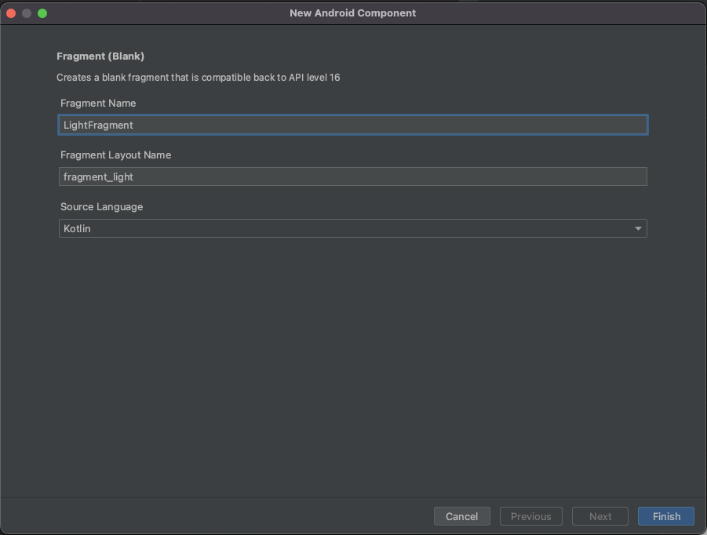Click the blank fragment description text
This screenshot has height=535, width=707.
[x=198, y=78]
